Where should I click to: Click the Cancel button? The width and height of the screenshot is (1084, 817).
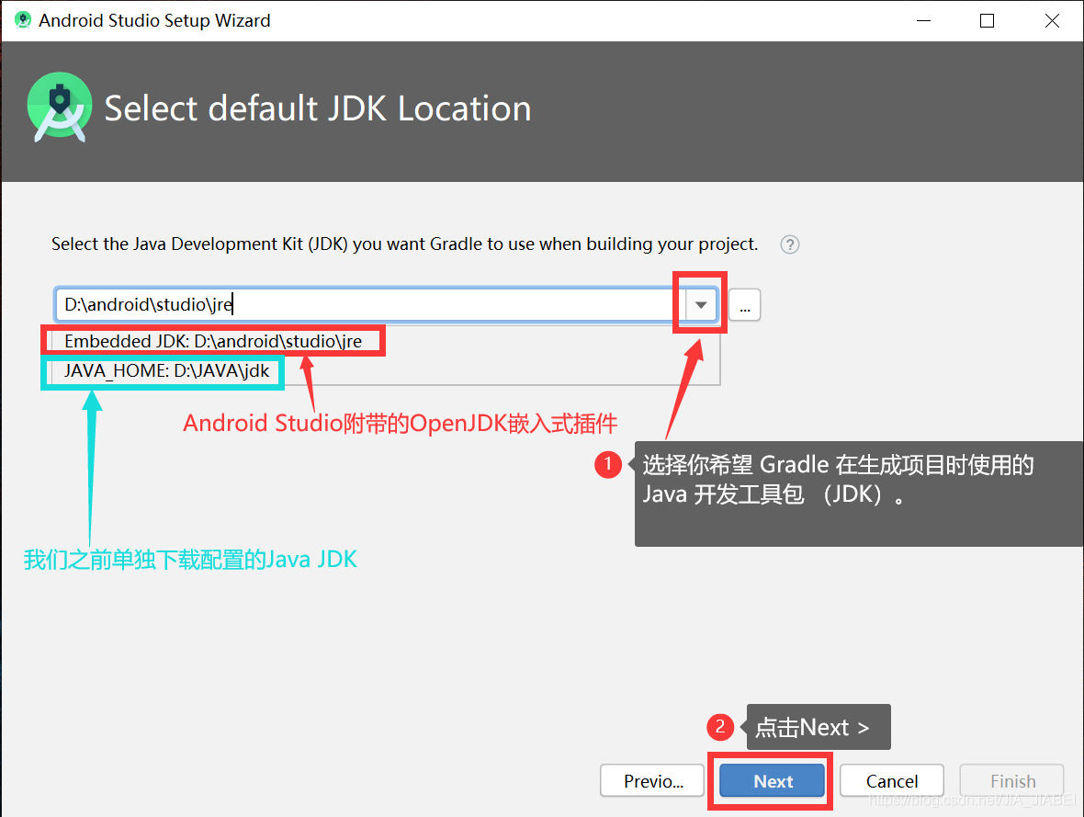coord(892,781)
